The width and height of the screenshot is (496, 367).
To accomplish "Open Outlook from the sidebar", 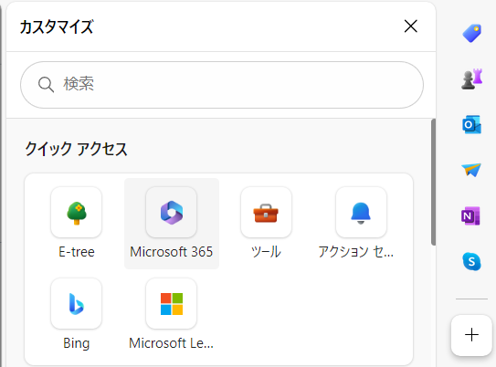I will click(471, 124).
